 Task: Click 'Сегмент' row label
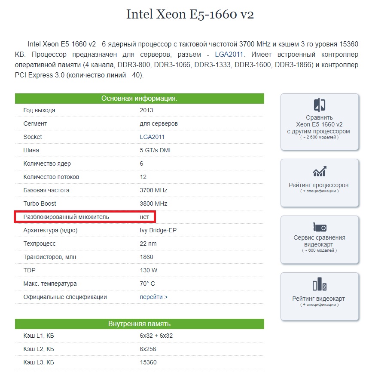point(35,124)
